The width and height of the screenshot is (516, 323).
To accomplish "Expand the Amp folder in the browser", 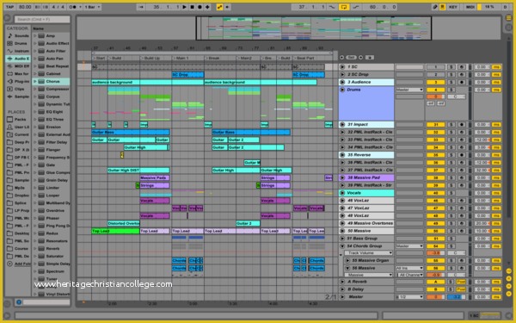I will 35,35.
